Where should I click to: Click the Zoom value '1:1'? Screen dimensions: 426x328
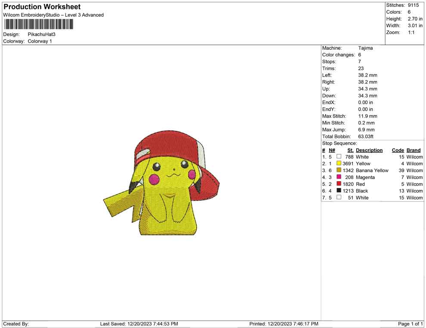tap(411, 32)
